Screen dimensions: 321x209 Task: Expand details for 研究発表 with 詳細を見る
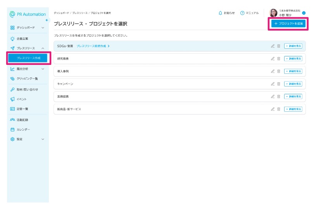coord(293,59)
